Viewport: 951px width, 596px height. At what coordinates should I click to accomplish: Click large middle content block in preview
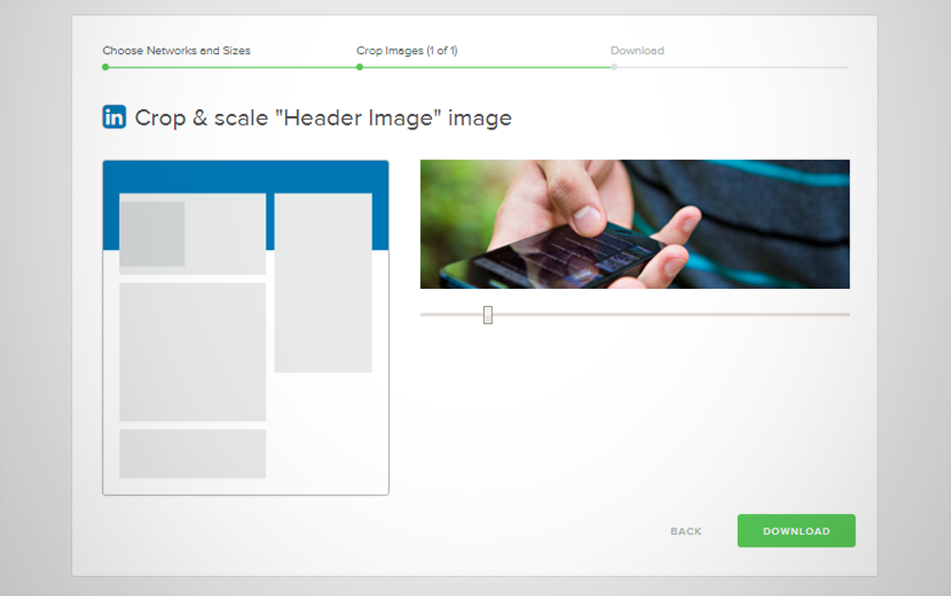[192, 352]
